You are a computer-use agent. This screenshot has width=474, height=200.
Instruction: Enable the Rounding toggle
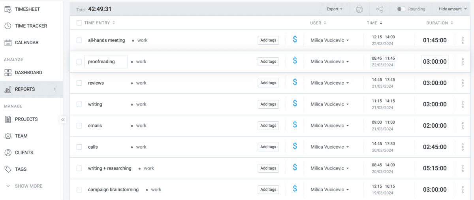click(401, 9)
